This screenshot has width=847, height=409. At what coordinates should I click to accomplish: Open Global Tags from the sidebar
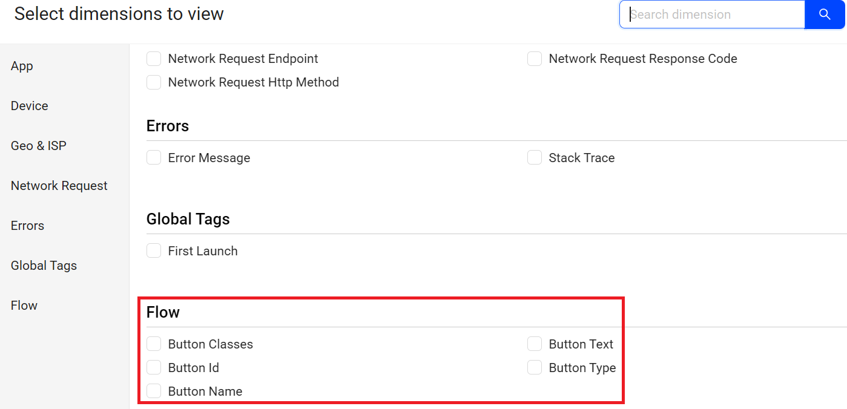(44, 266)
